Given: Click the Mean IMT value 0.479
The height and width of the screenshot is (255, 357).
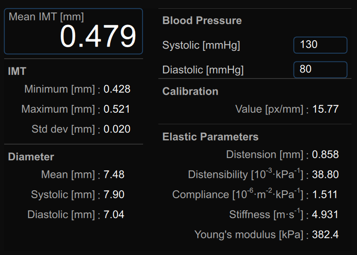Looking at the screenshot, I should [x=98, y=37].
